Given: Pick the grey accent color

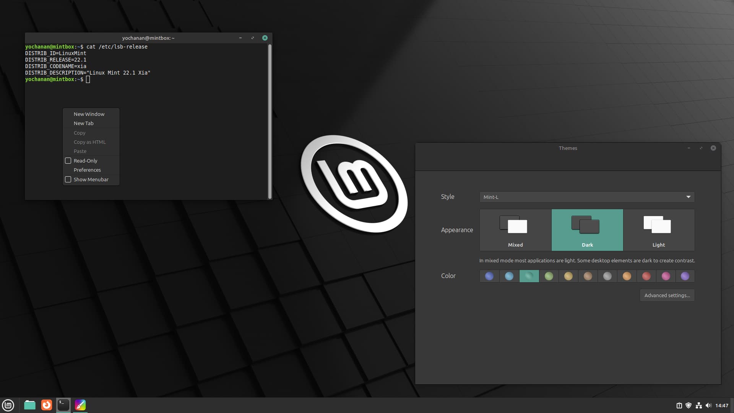Looking at the screenshot, I should pyautogui.click(x=607, y=276).
